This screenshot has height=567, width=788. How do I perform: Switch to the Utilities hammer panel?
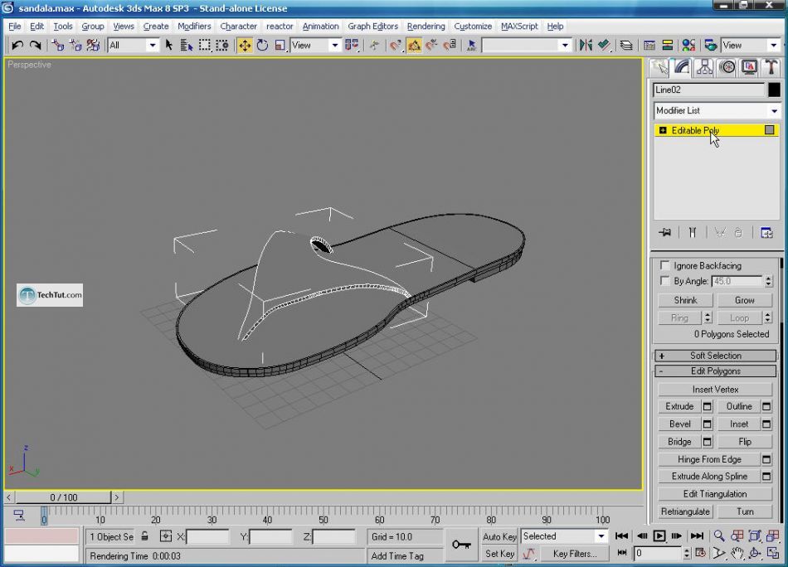[x=771, y=68]
